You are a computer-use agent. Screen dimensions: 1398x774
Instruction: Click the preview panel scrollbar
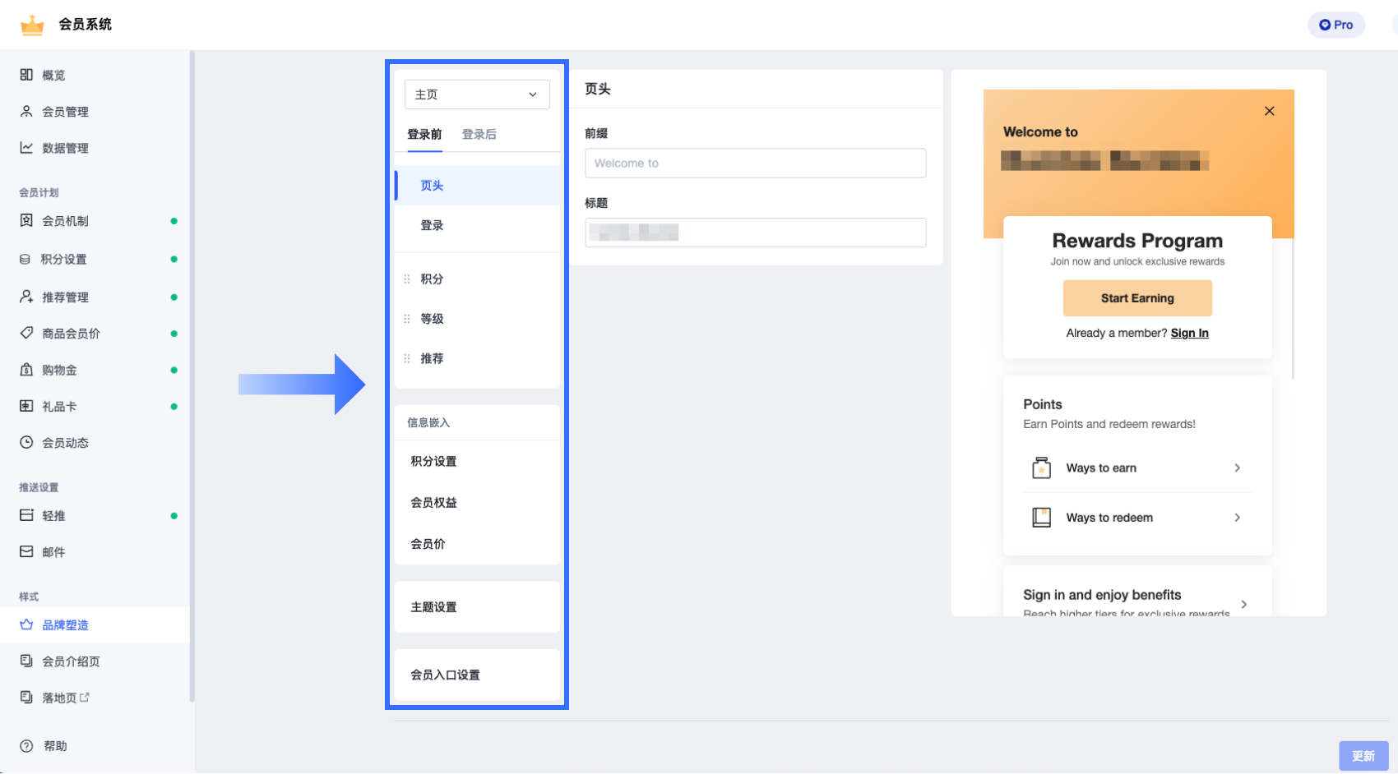point(1294,308)
